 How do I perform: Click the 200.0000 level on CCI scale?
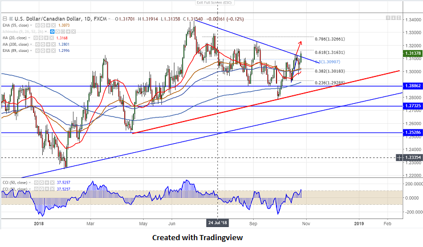tap(414, 184)
